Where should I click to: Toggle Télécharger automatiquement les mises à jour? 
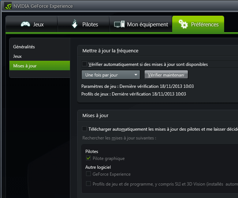point(84,129)
